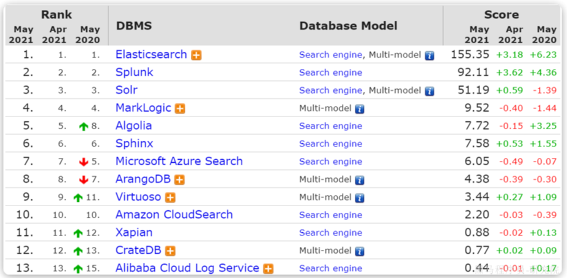The width and height of the screenshot is (567, 278).
Task: Open the Sphinx DBMS page
Action: pyautogui.click(x=134, y=144)
